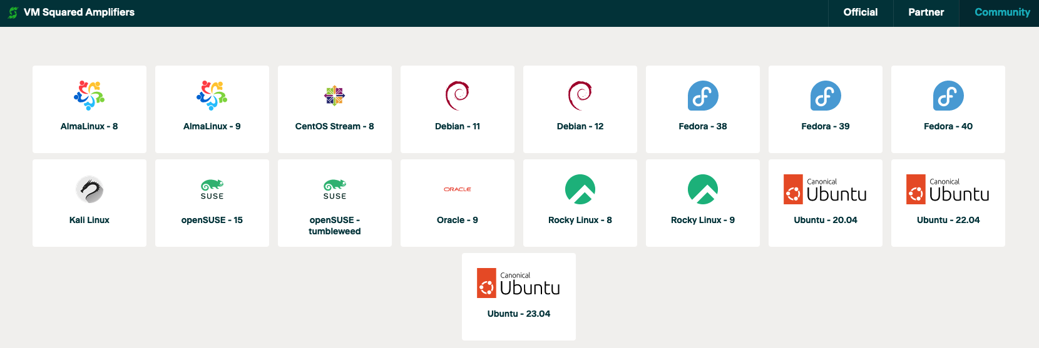Select the CentOS Stream - 8 logo
The width and height of the screenshot is (1039, 348).
click(x=335, y=96)
